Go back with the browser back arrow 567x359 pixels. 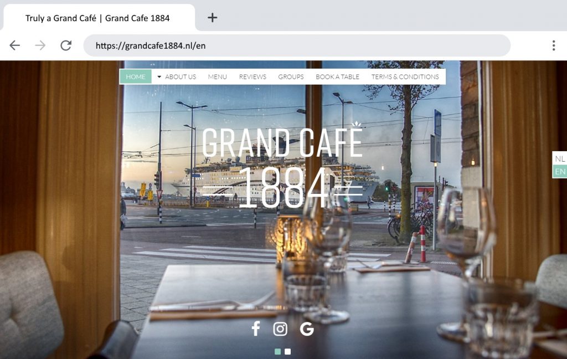click(x=15, y=45)
